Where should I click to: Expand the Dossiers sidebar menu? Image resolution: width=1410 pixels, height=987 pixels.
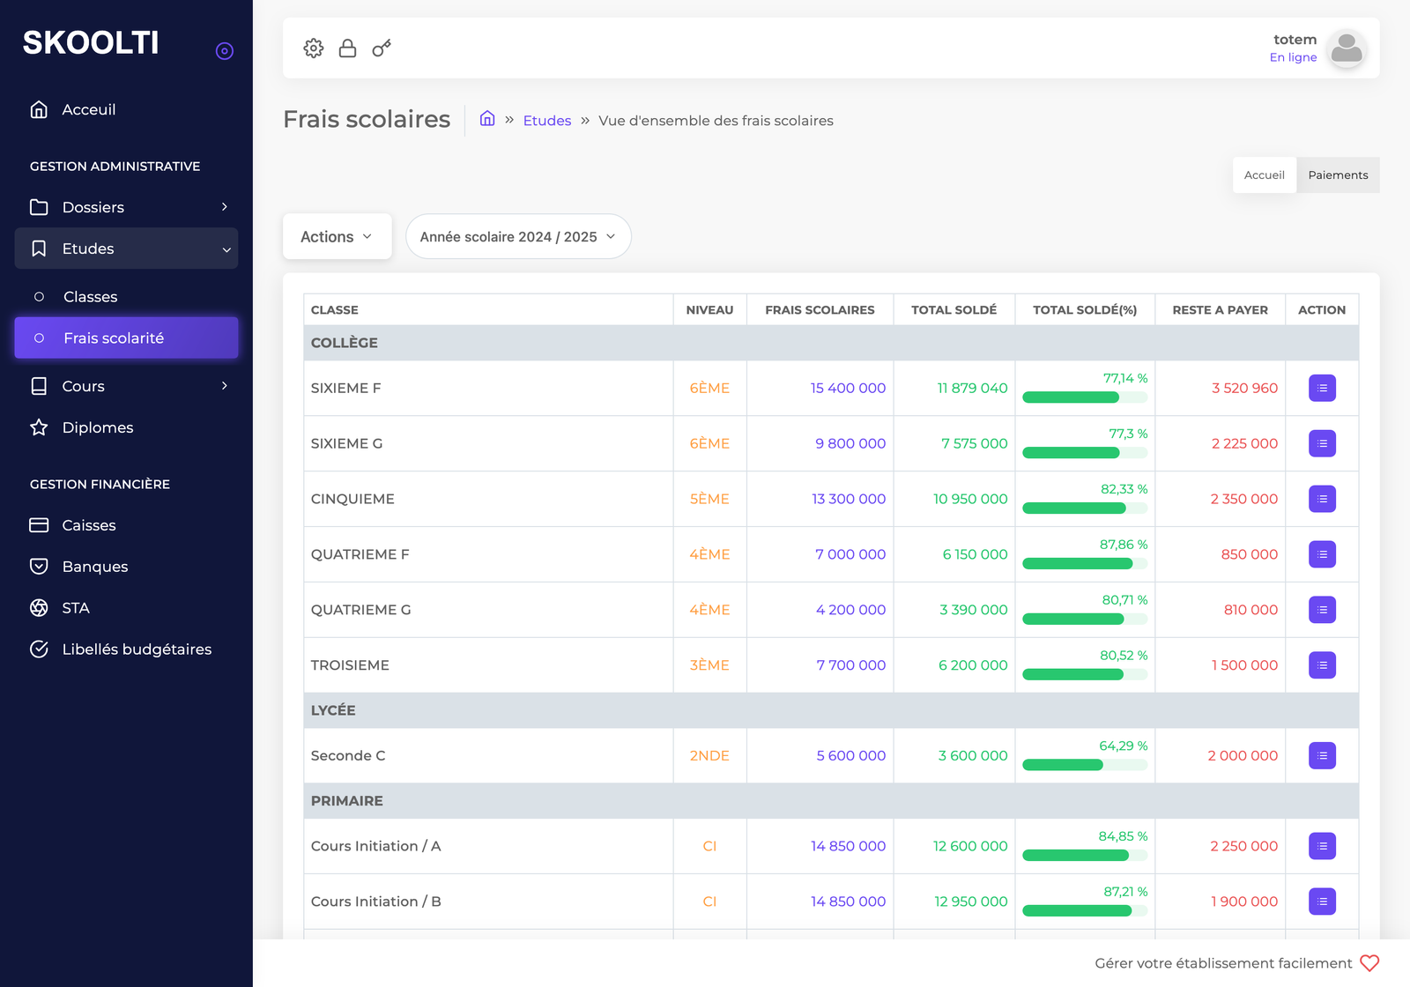126,207
